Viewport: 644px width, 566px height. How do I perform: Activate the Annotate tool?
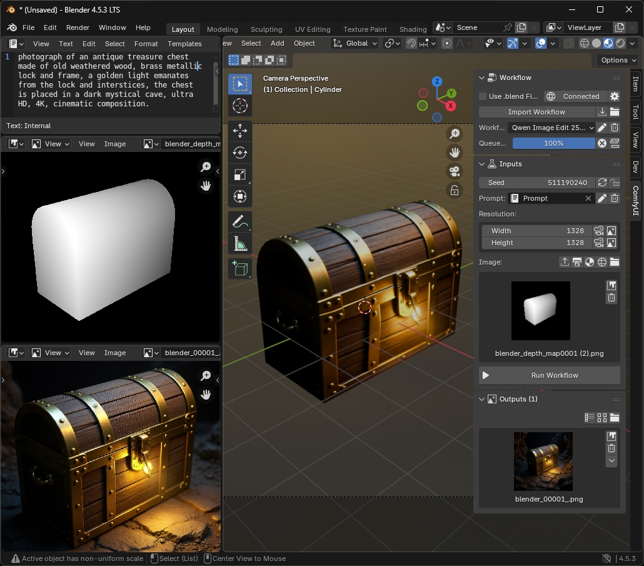[240, 221]
